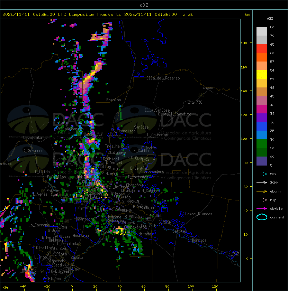Click the 'Ugarteche' map label
The height and width of the screenshot is (291, 288).
pyautogui.click(x=85, y=219)
